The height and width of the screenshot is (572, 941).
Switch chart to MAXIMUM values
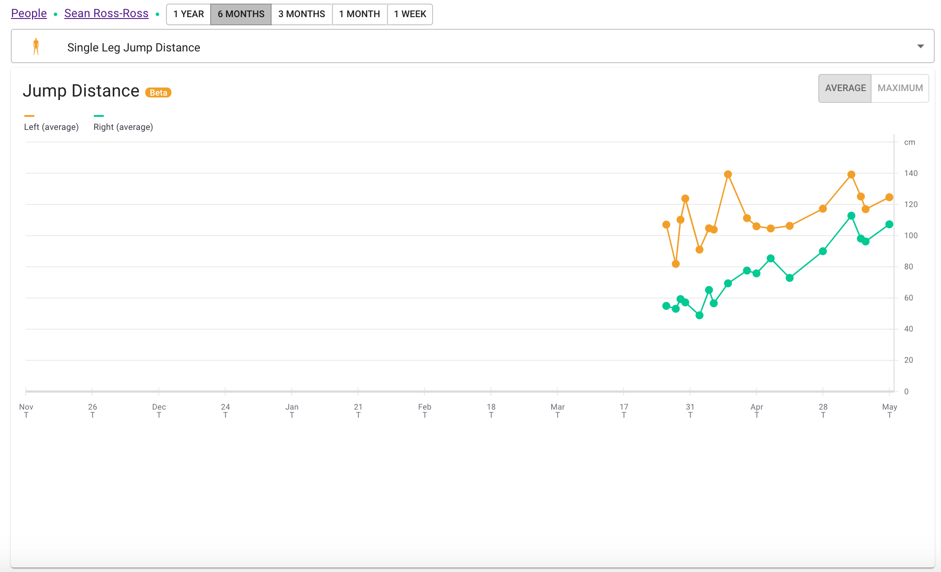coord(900,88)
